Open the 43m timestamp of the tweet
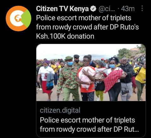The image size is (151, 138). tap(128, 9)
